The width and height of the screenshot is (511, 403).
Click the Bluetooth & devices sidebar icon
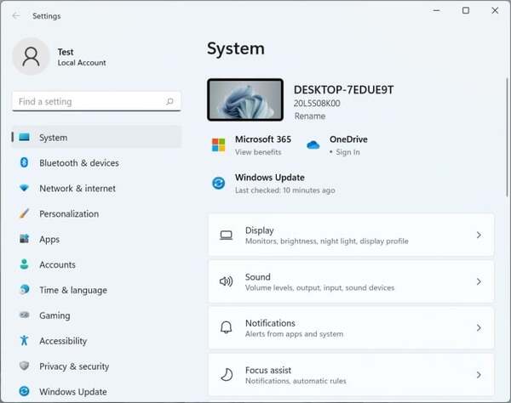(x=24, y=163)
